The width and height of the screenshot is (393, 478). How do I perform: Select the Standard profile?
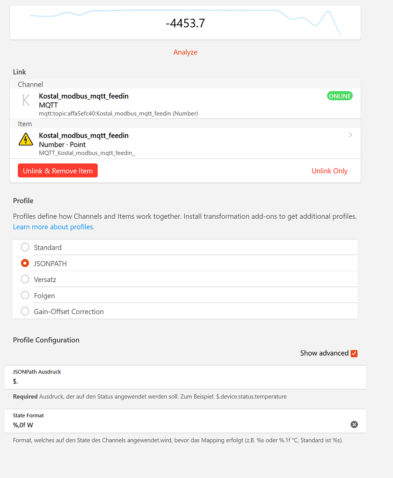[25, 247]
